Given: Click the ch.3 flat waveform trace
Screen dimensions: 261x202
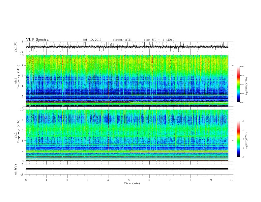Looking at the screenshot, I should (127, 169).
